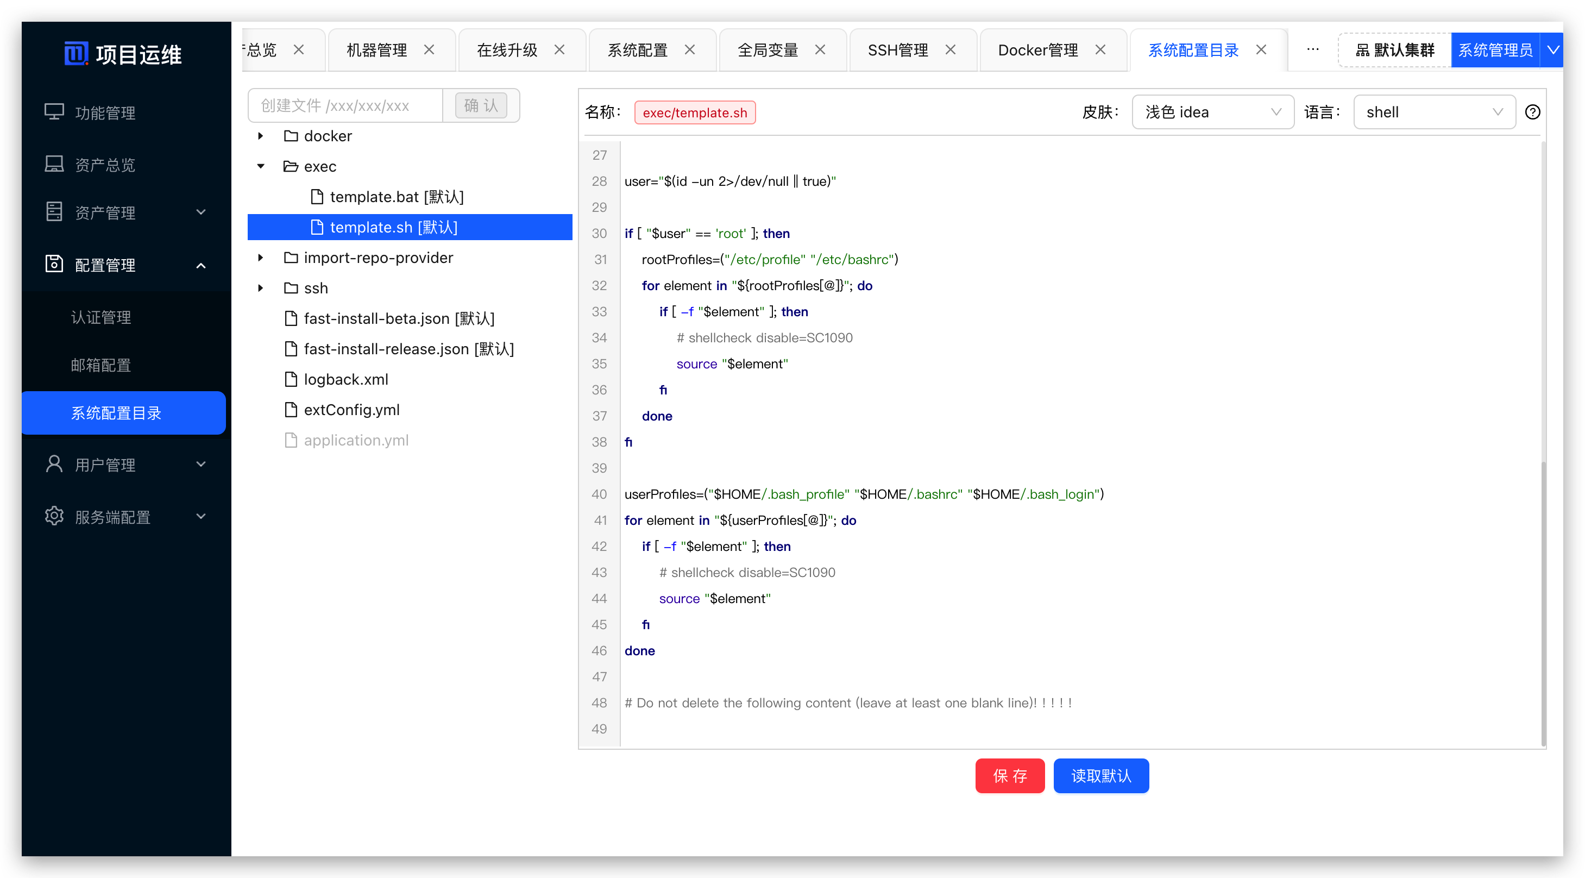Click the red 保存 button
The height and width of the screenshot is (878, 1585).
pos(1009,775)
